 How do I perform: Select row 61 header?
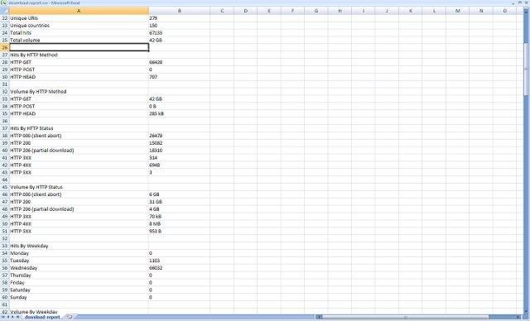pos(5,304)
